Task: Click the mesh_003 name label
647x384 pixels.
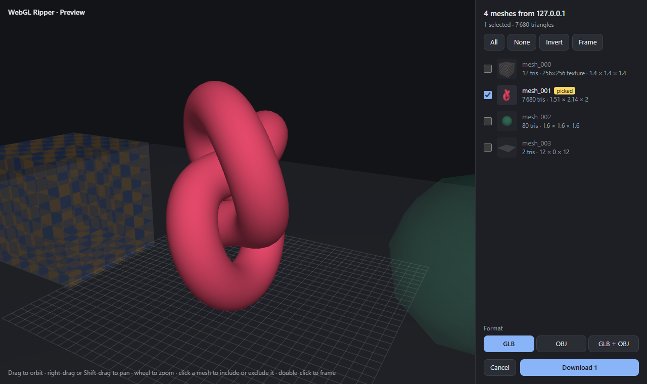Action: [536, 143]
